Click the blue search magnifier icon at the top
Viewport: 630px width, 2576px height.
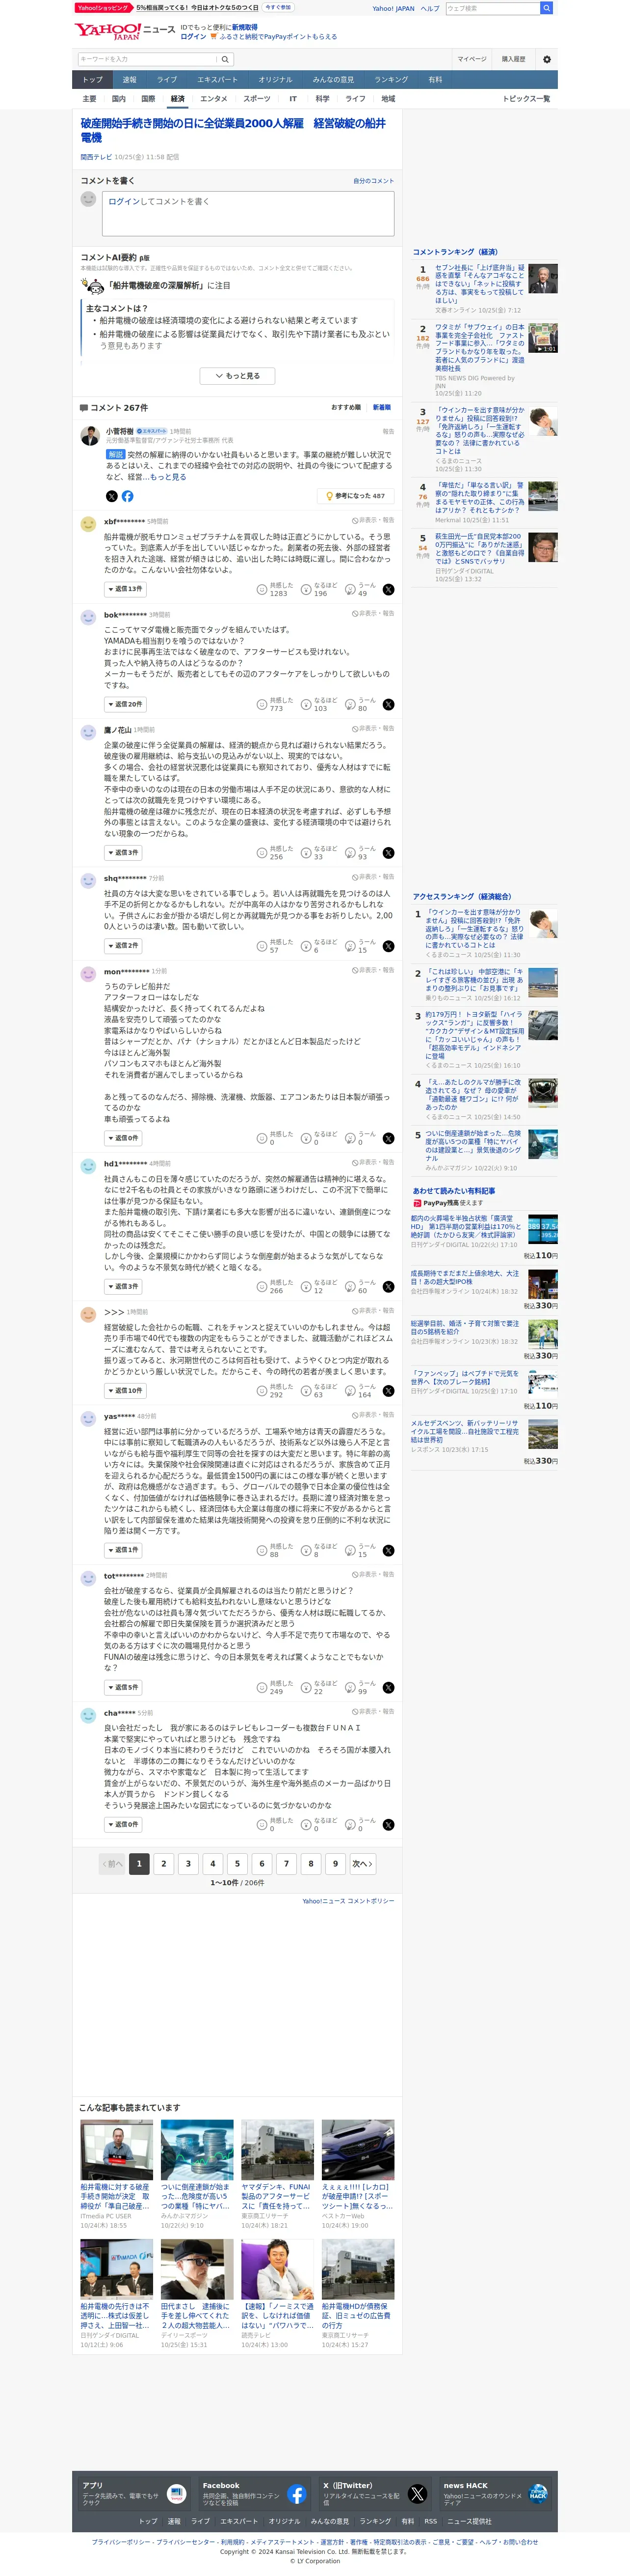546,8
